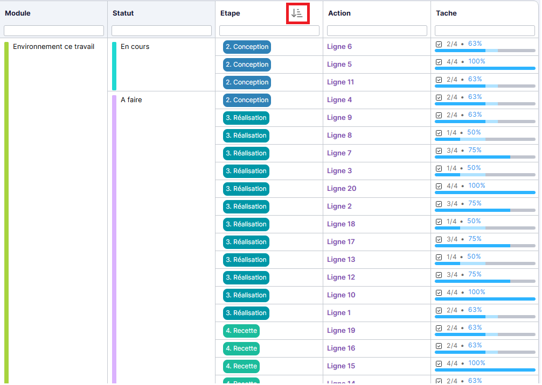Click the checklist icon in Ligne 20 row
The width and height of the screenshot is (542, 385).
[x=439, y=186]
